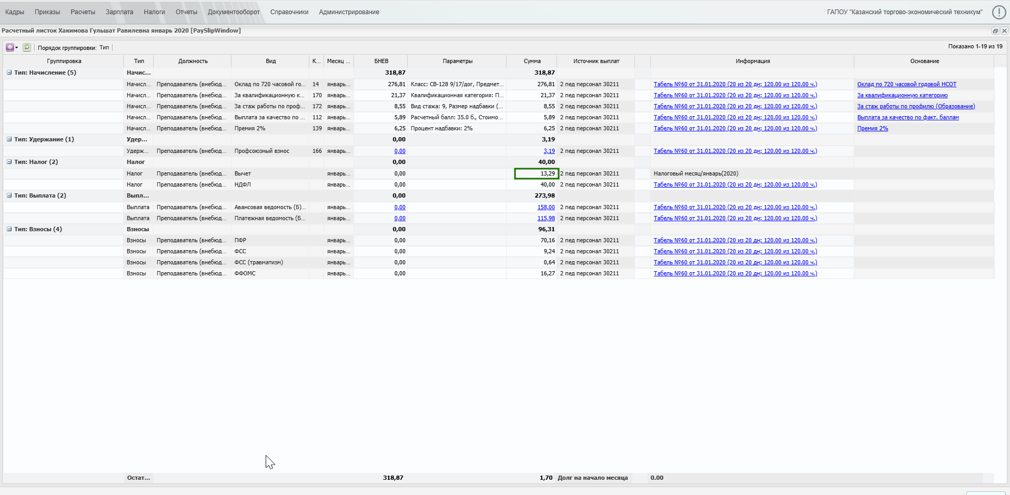Click 0,00 БНЕВ link in Профсоюзный взнос row
This screenshot has width=1010, height=495.
(400, 151)
